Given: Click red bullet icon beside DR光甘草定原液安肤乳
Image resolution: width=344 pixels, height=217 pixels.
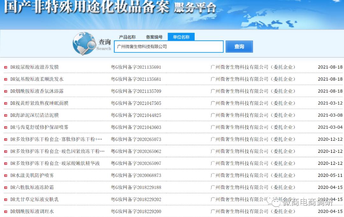Looking at the screenshot, I should [6, 200].
